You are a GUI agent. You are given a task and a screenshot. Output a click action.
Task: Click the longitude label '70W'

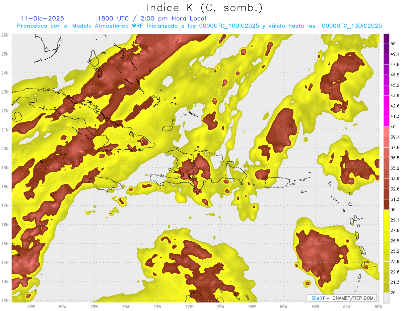click(x=220, y=307)
